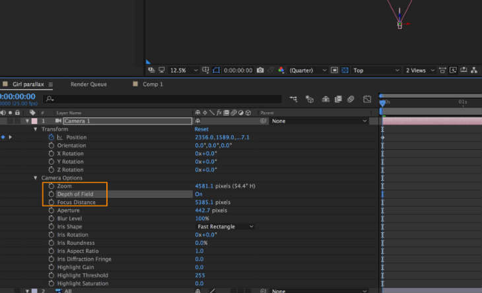
Task: Toggle the Motion Blur enable icon
Action: pyautogui.click(x=350, y=99)
